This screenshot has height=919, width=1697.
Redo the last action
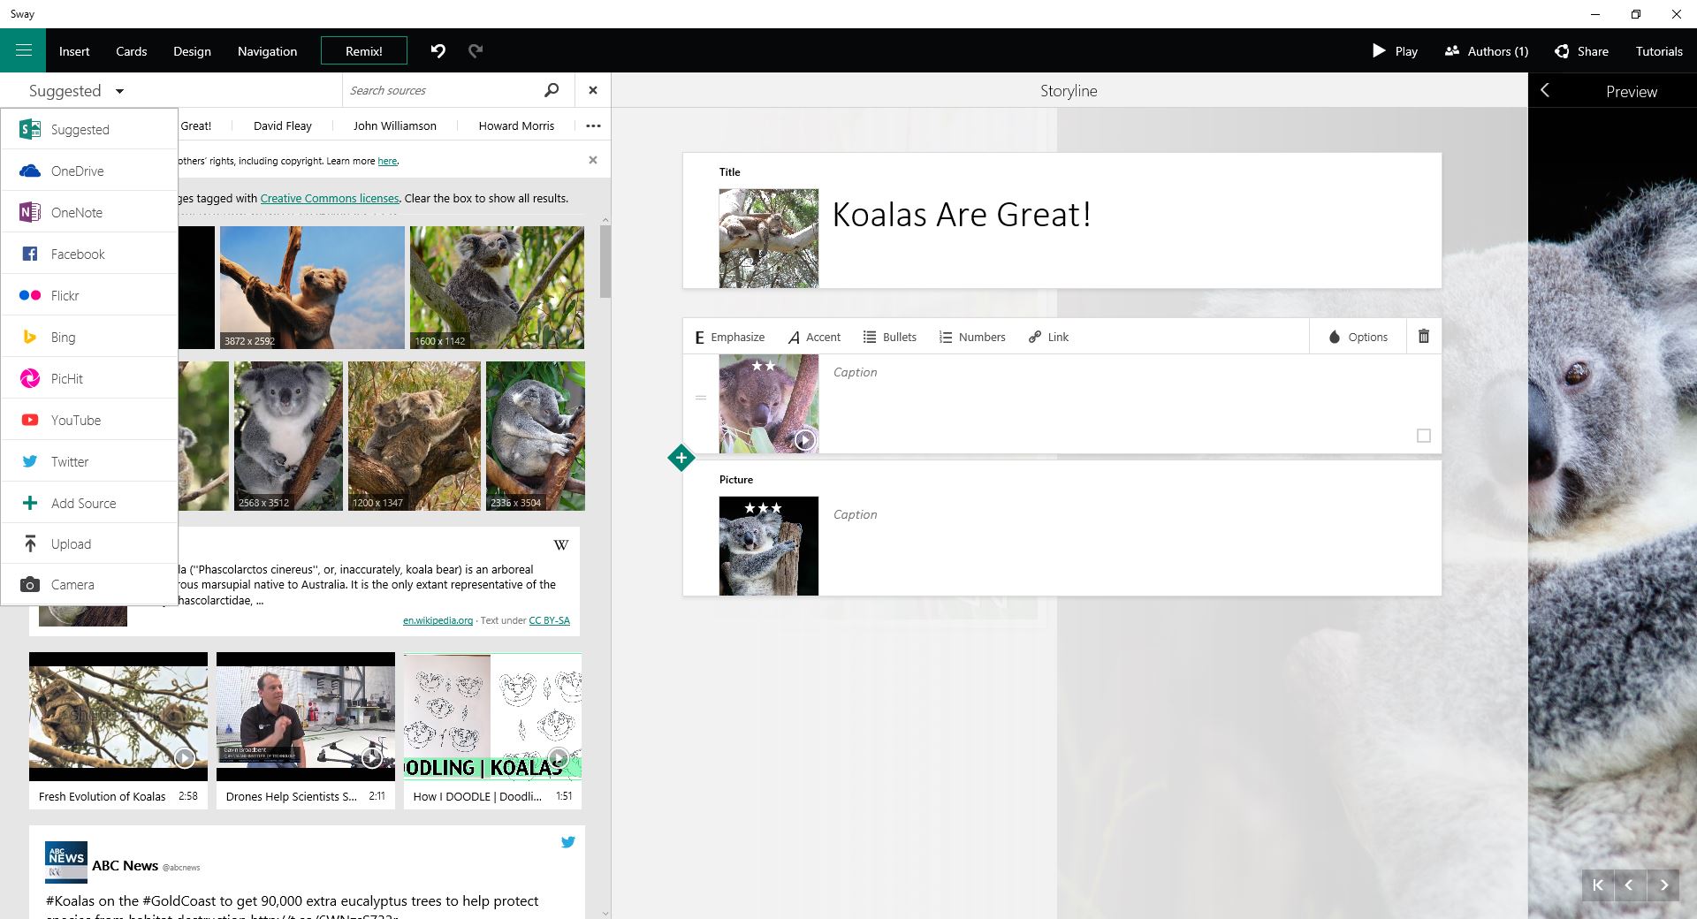(476, 50)
